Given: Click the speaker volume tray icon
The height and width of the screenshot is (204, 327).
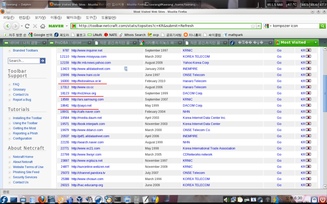Looking at the screenshot, I should 226,200.
